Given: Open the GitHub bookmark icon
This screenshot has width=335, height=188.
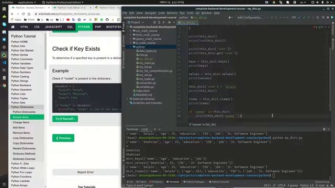Looking at the screenshot, I should pos(107,20).
